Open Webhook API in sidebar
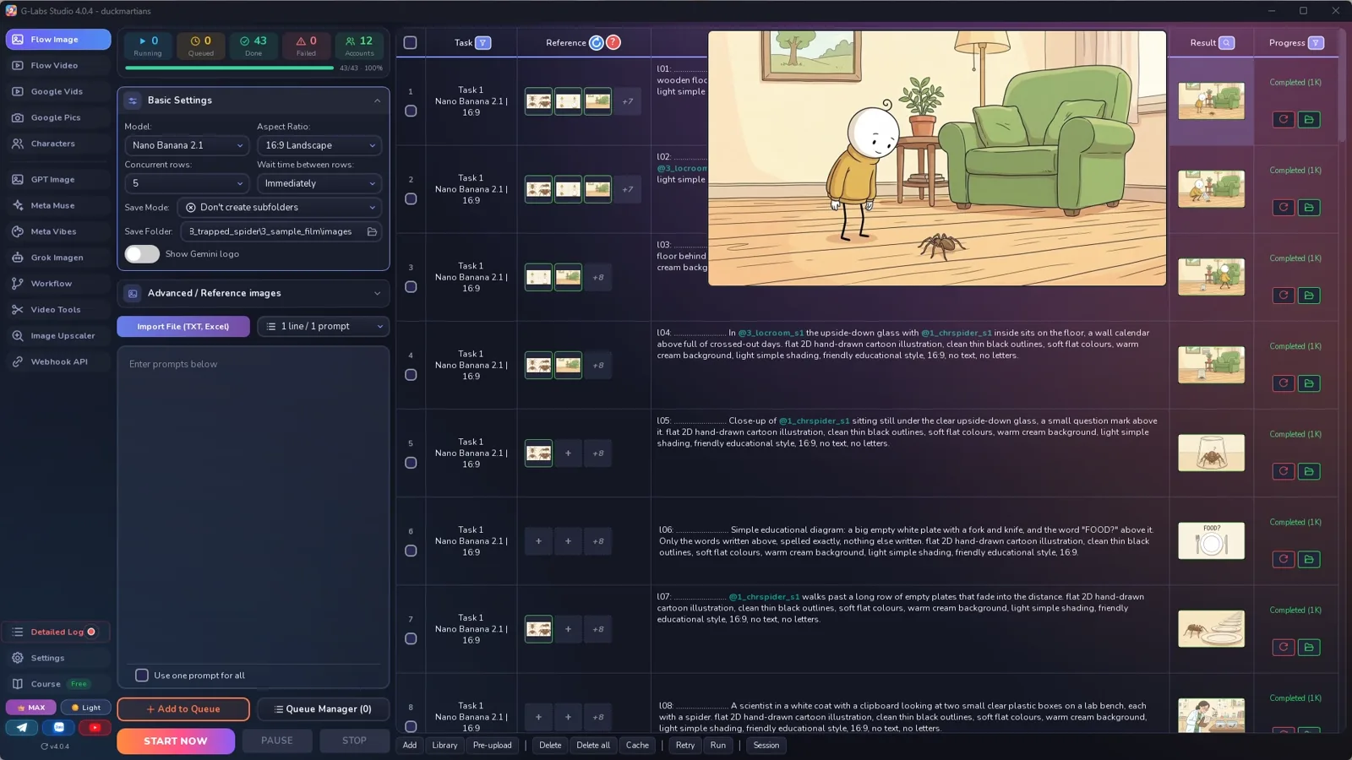This screenshot has width=1352, height=760. (57, 361)
